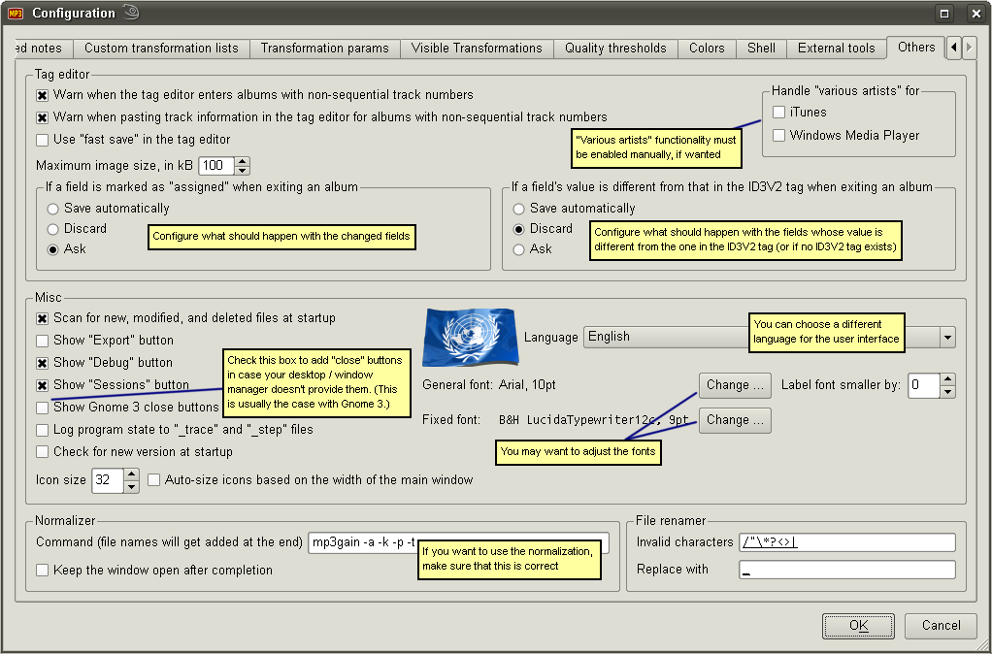The image size is (992, 654).
Task: Increase the icon size stepper value
Action: [x=132, y=474]
